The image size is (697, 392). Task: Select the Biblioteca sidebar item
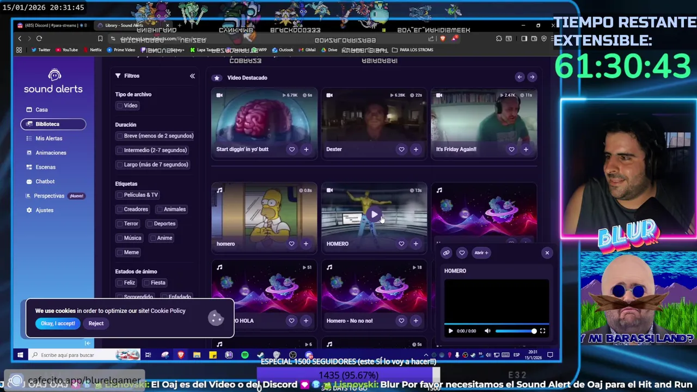pos(53,124)
